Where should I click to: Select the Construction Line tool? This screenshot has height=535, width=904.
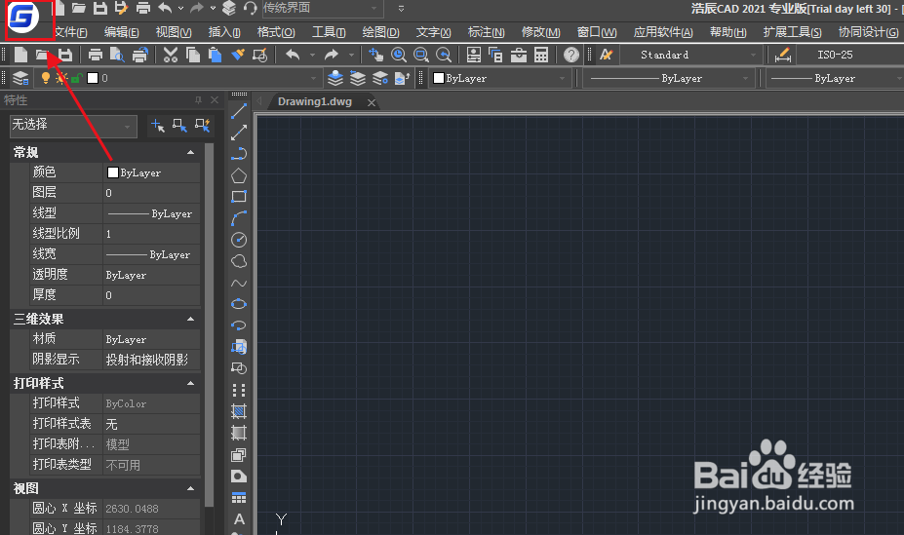point(239,133)
